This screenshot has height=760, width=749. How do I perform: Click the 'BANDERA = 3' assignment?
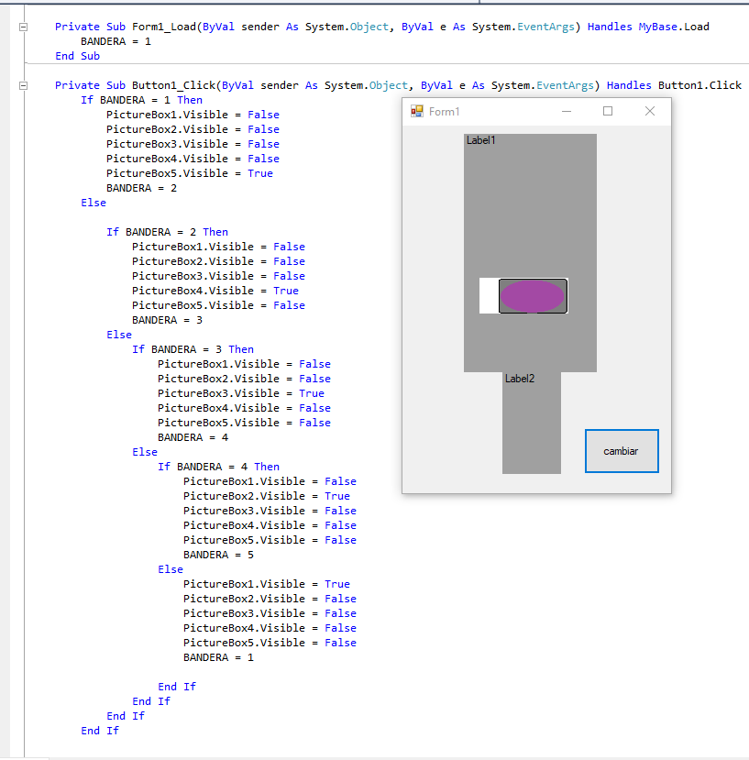[x=167, y=320]
